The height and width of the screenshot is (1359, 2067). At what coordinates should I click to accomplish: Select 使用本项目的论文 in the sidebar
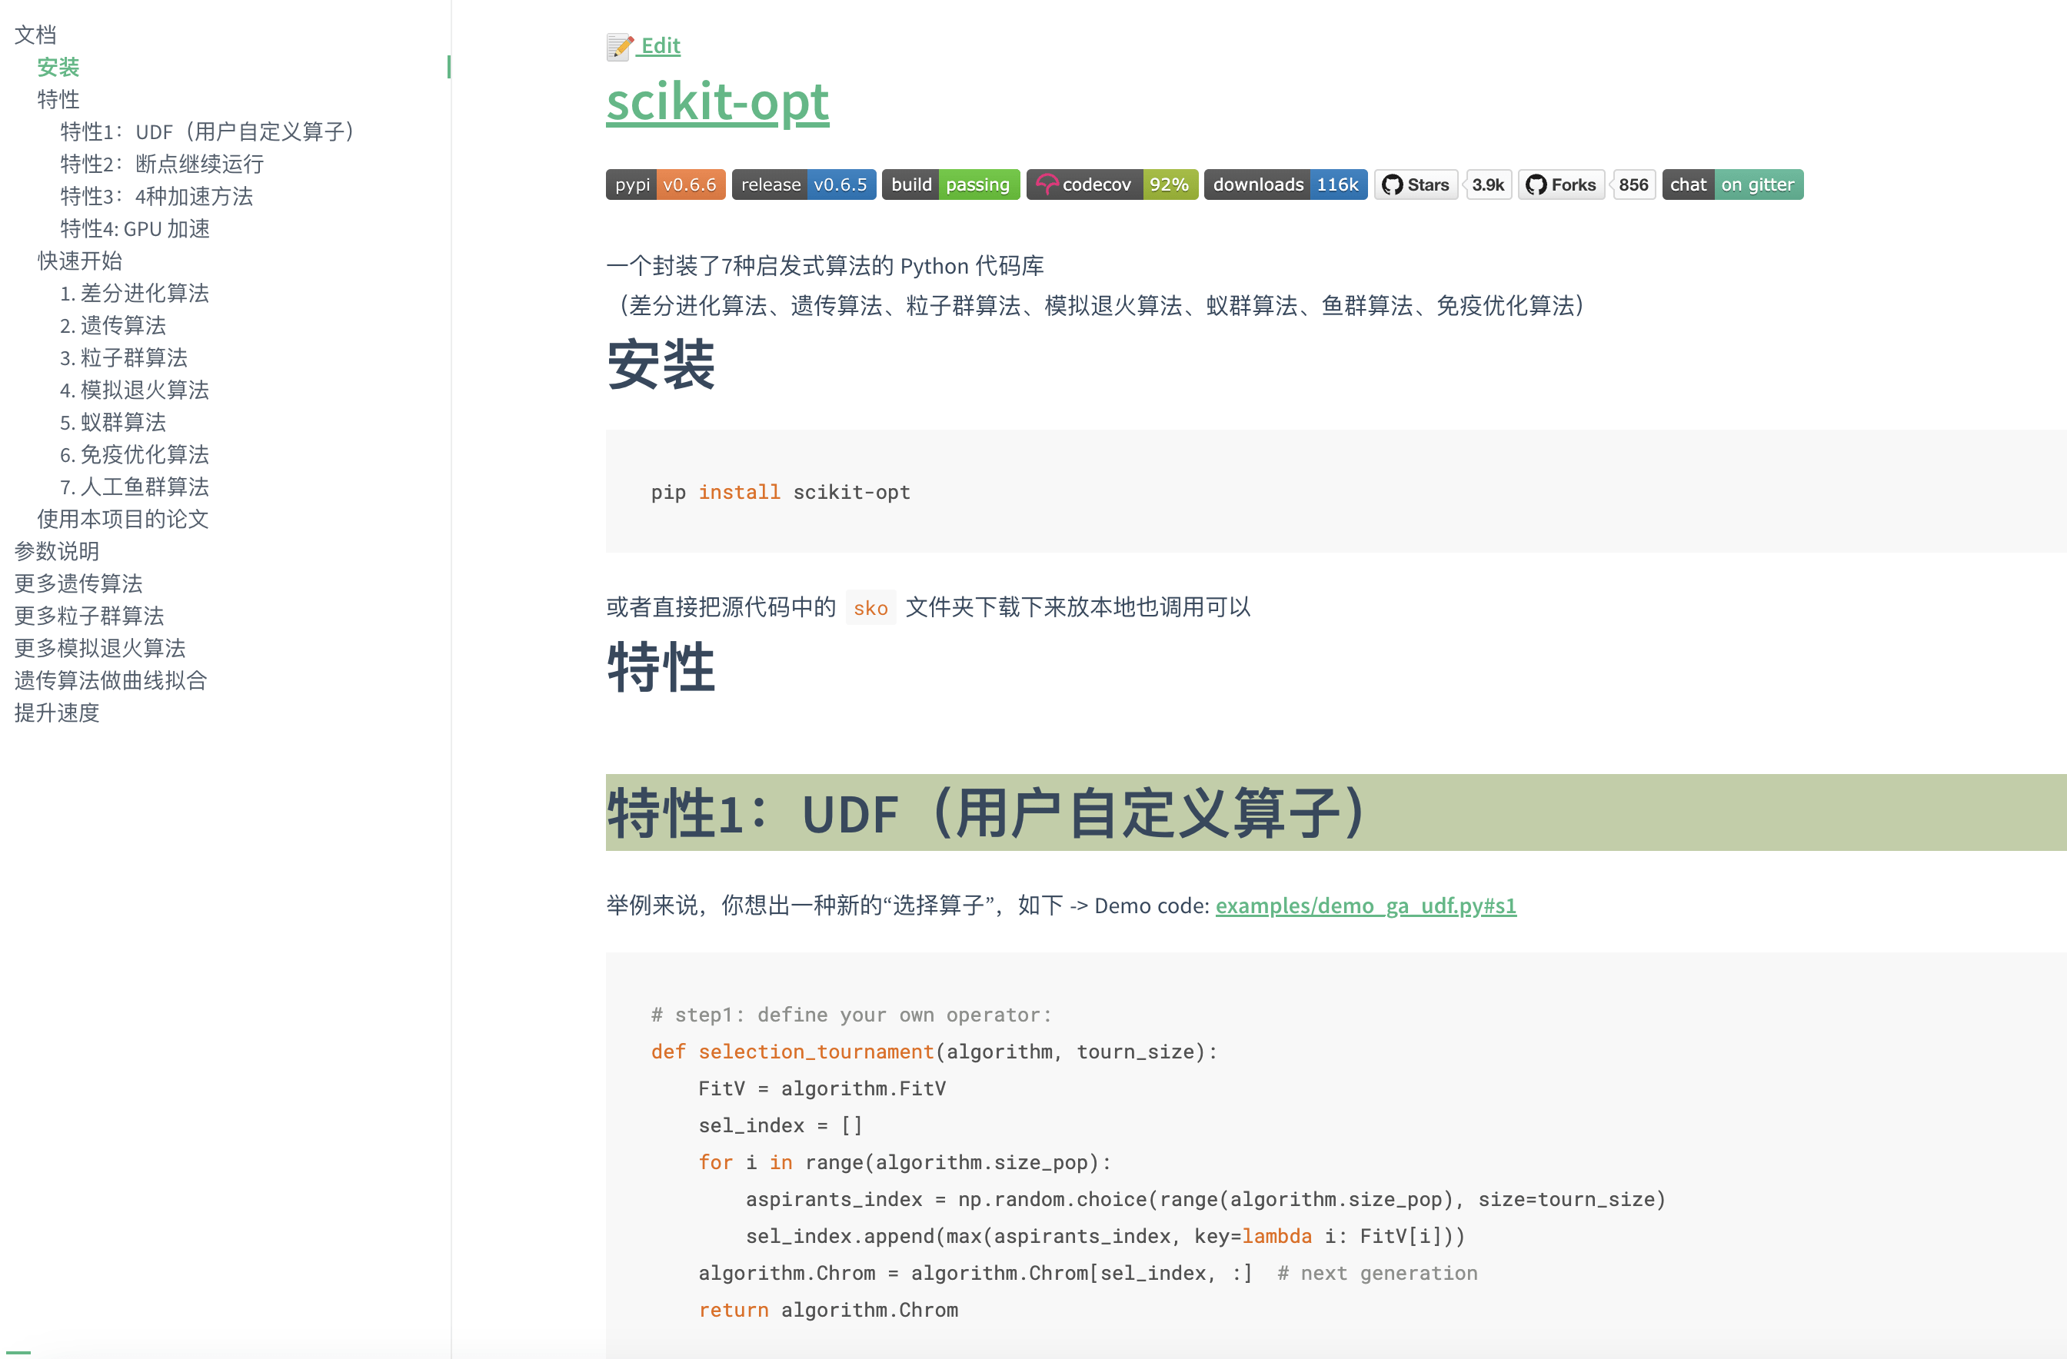123,518
